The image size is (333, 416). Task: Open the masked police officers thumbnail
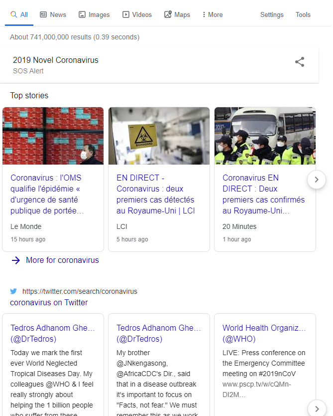pyautogui.click(x=265, y=136)
